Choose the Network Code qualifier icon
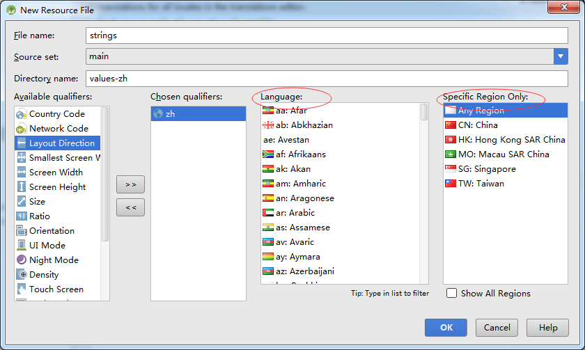 [x=21, y=129]
